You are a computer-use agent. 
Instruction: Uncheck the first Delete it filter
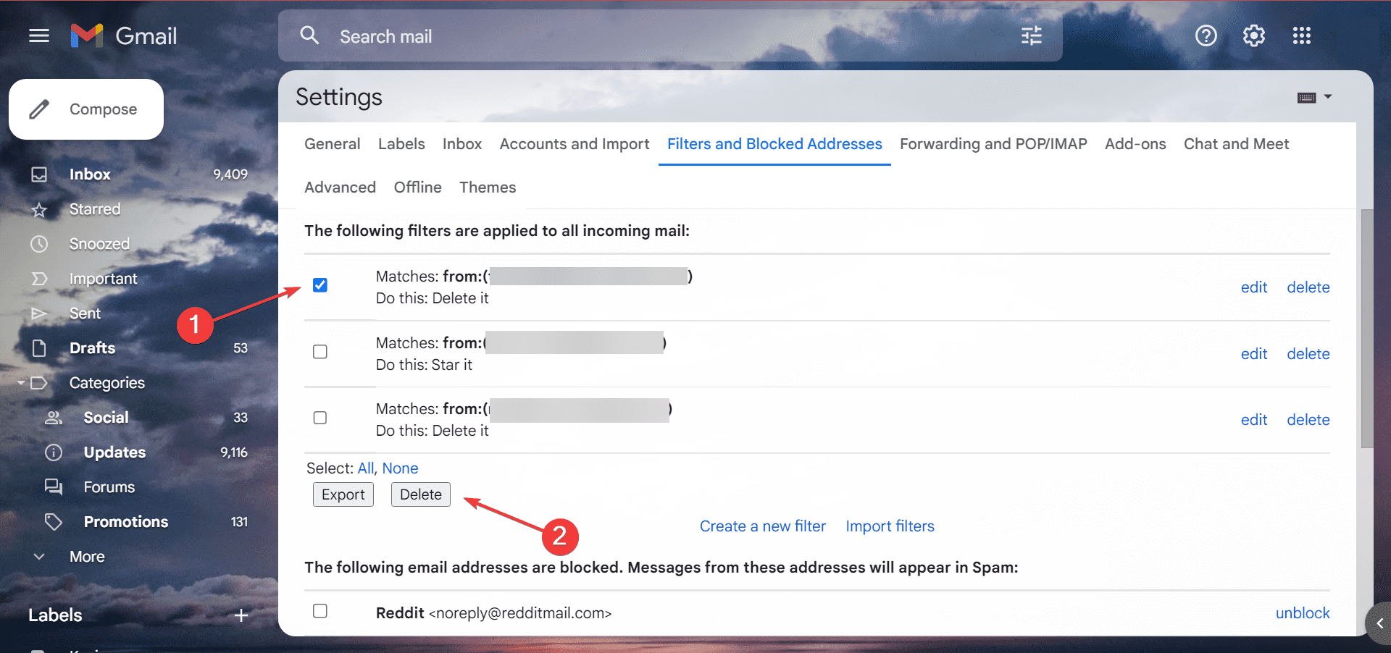[x=319, y=285]
